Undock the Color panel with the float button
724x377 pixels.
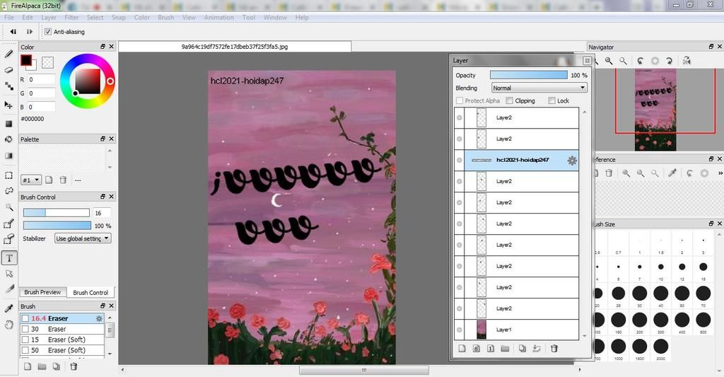click(103, 47)
